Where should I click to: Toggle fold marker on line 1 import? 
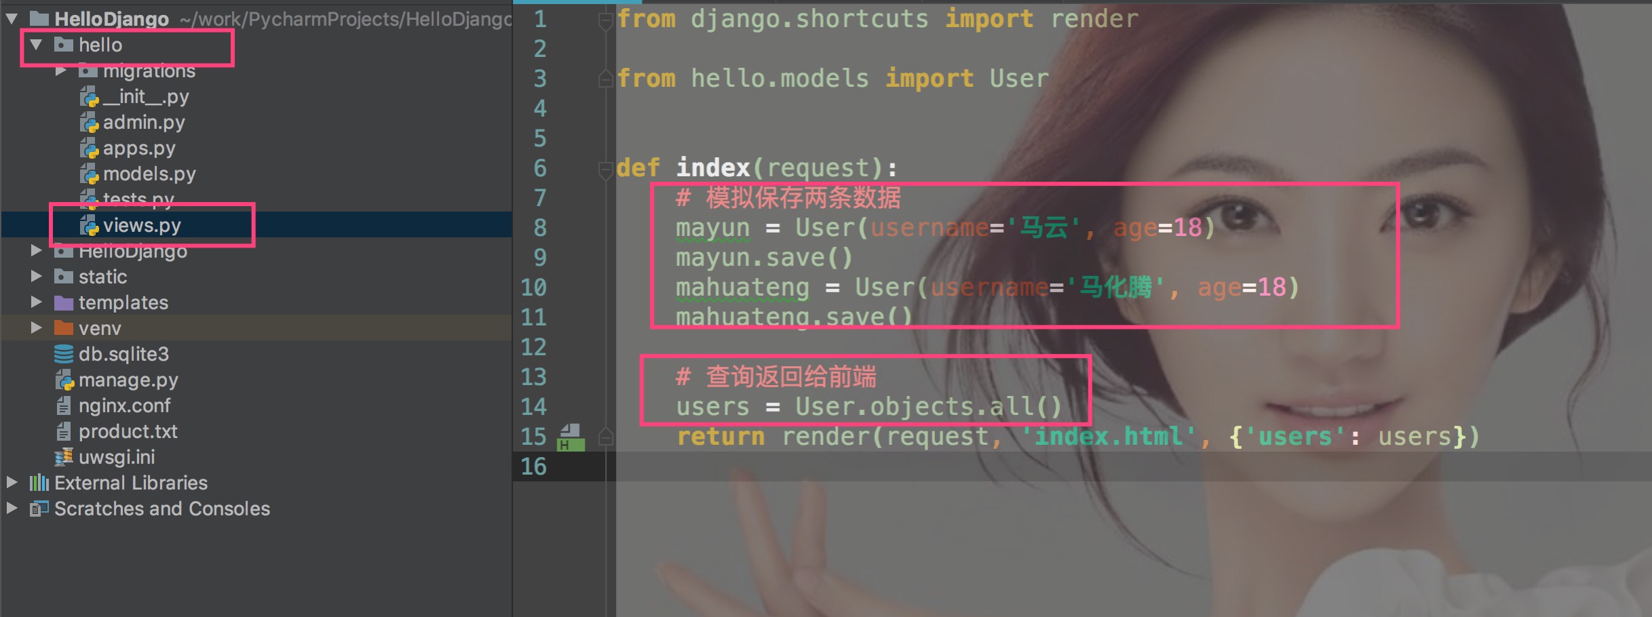click(606, 22)
